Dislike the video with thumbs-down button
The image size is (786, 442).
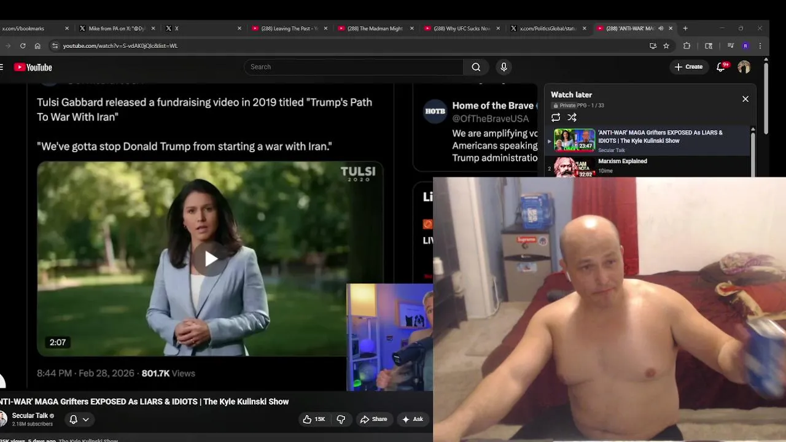tap(341, 419)
